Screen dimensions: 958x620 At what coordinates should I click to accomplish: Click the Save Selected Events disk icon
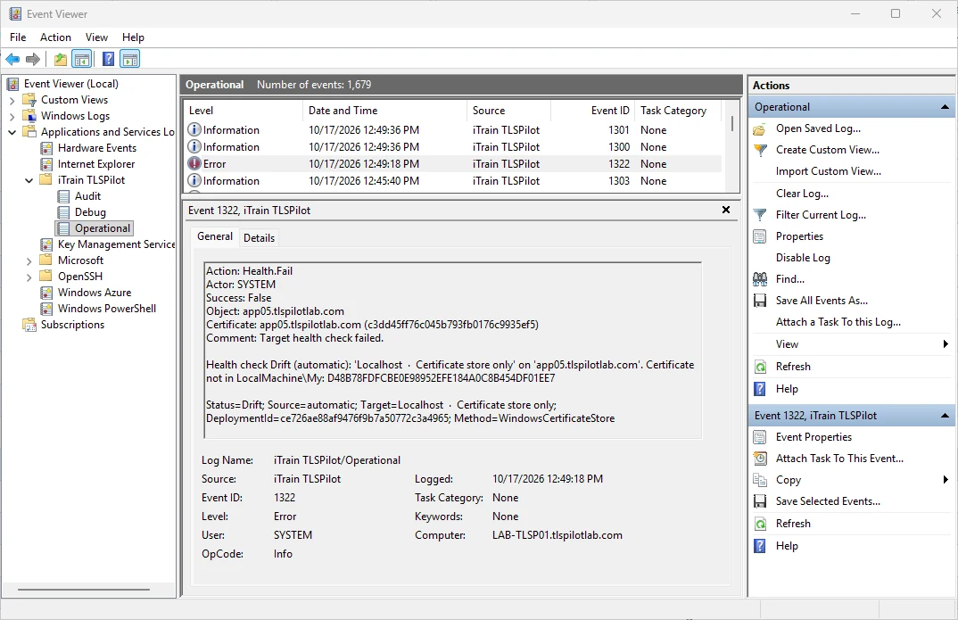tap(760, 501)
